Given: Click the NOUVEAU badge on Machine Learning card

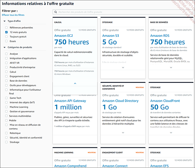Looking at the screenshot, I should pyautogui.click(x=92, y=152).
